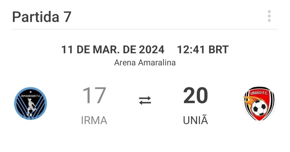Tap the match date 11 DE MAR. DE 2024
290x152 pixels.
tap(113, 50)
